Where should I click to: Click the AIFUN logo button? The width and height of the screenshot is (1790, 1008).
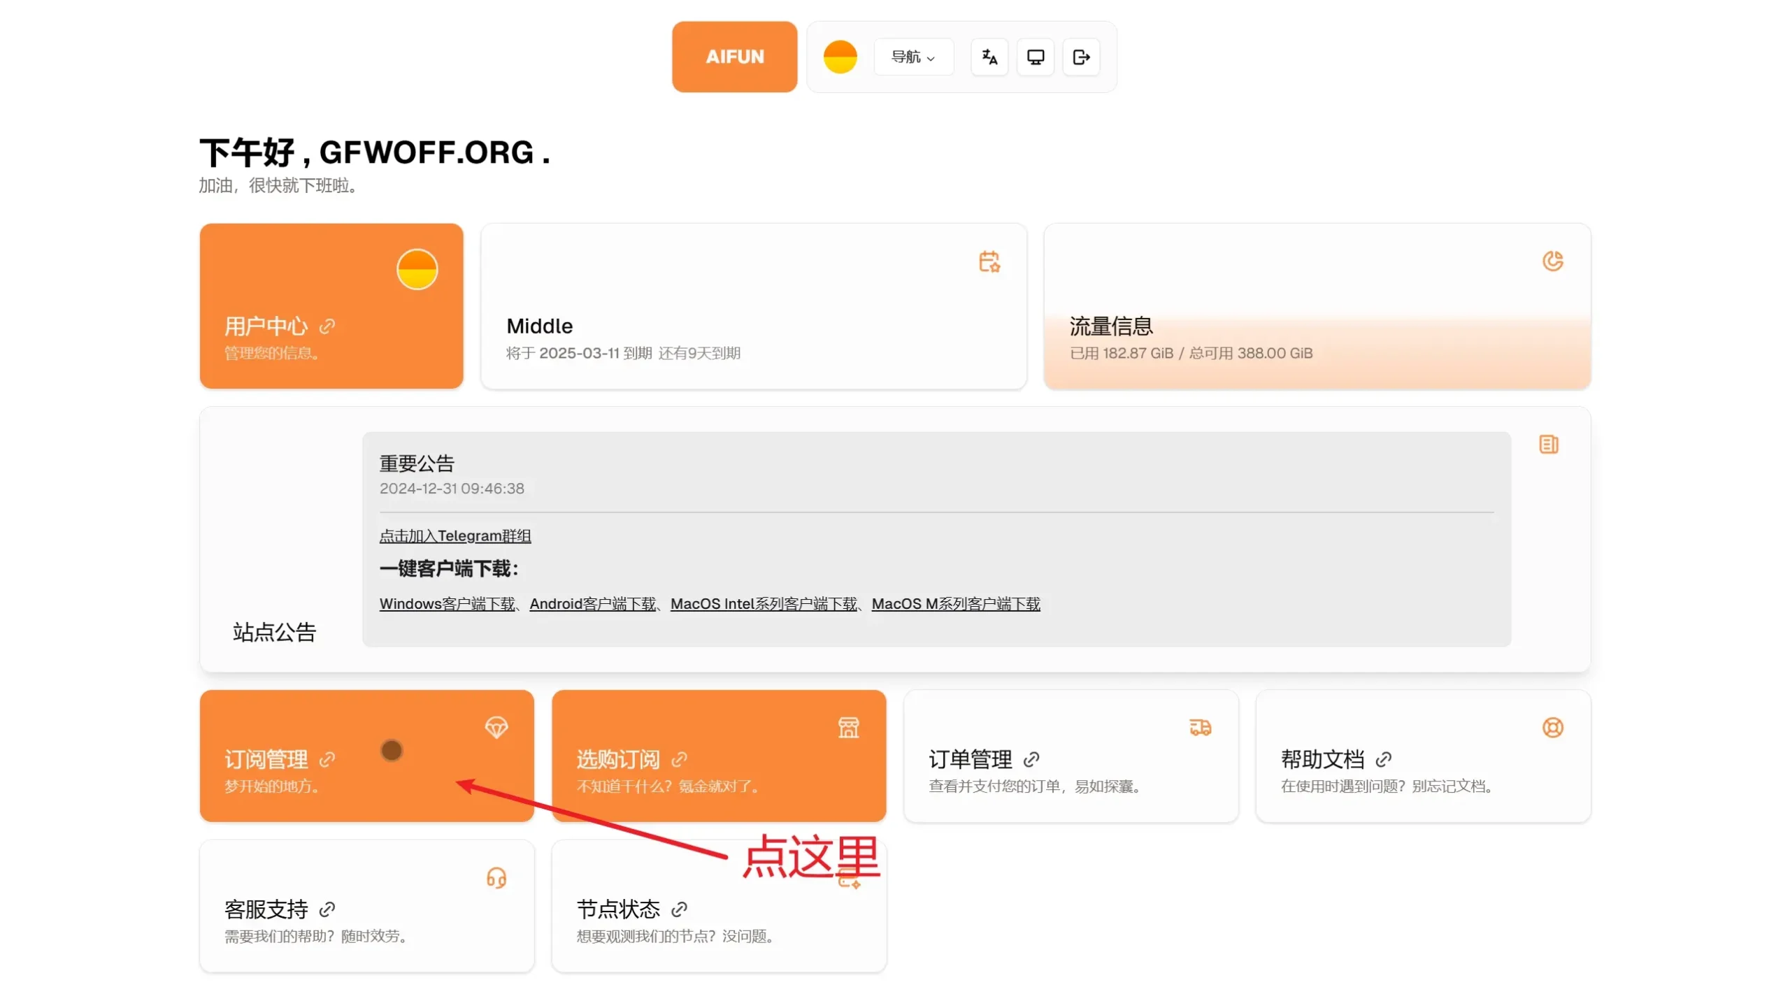[x=734, y=57]
